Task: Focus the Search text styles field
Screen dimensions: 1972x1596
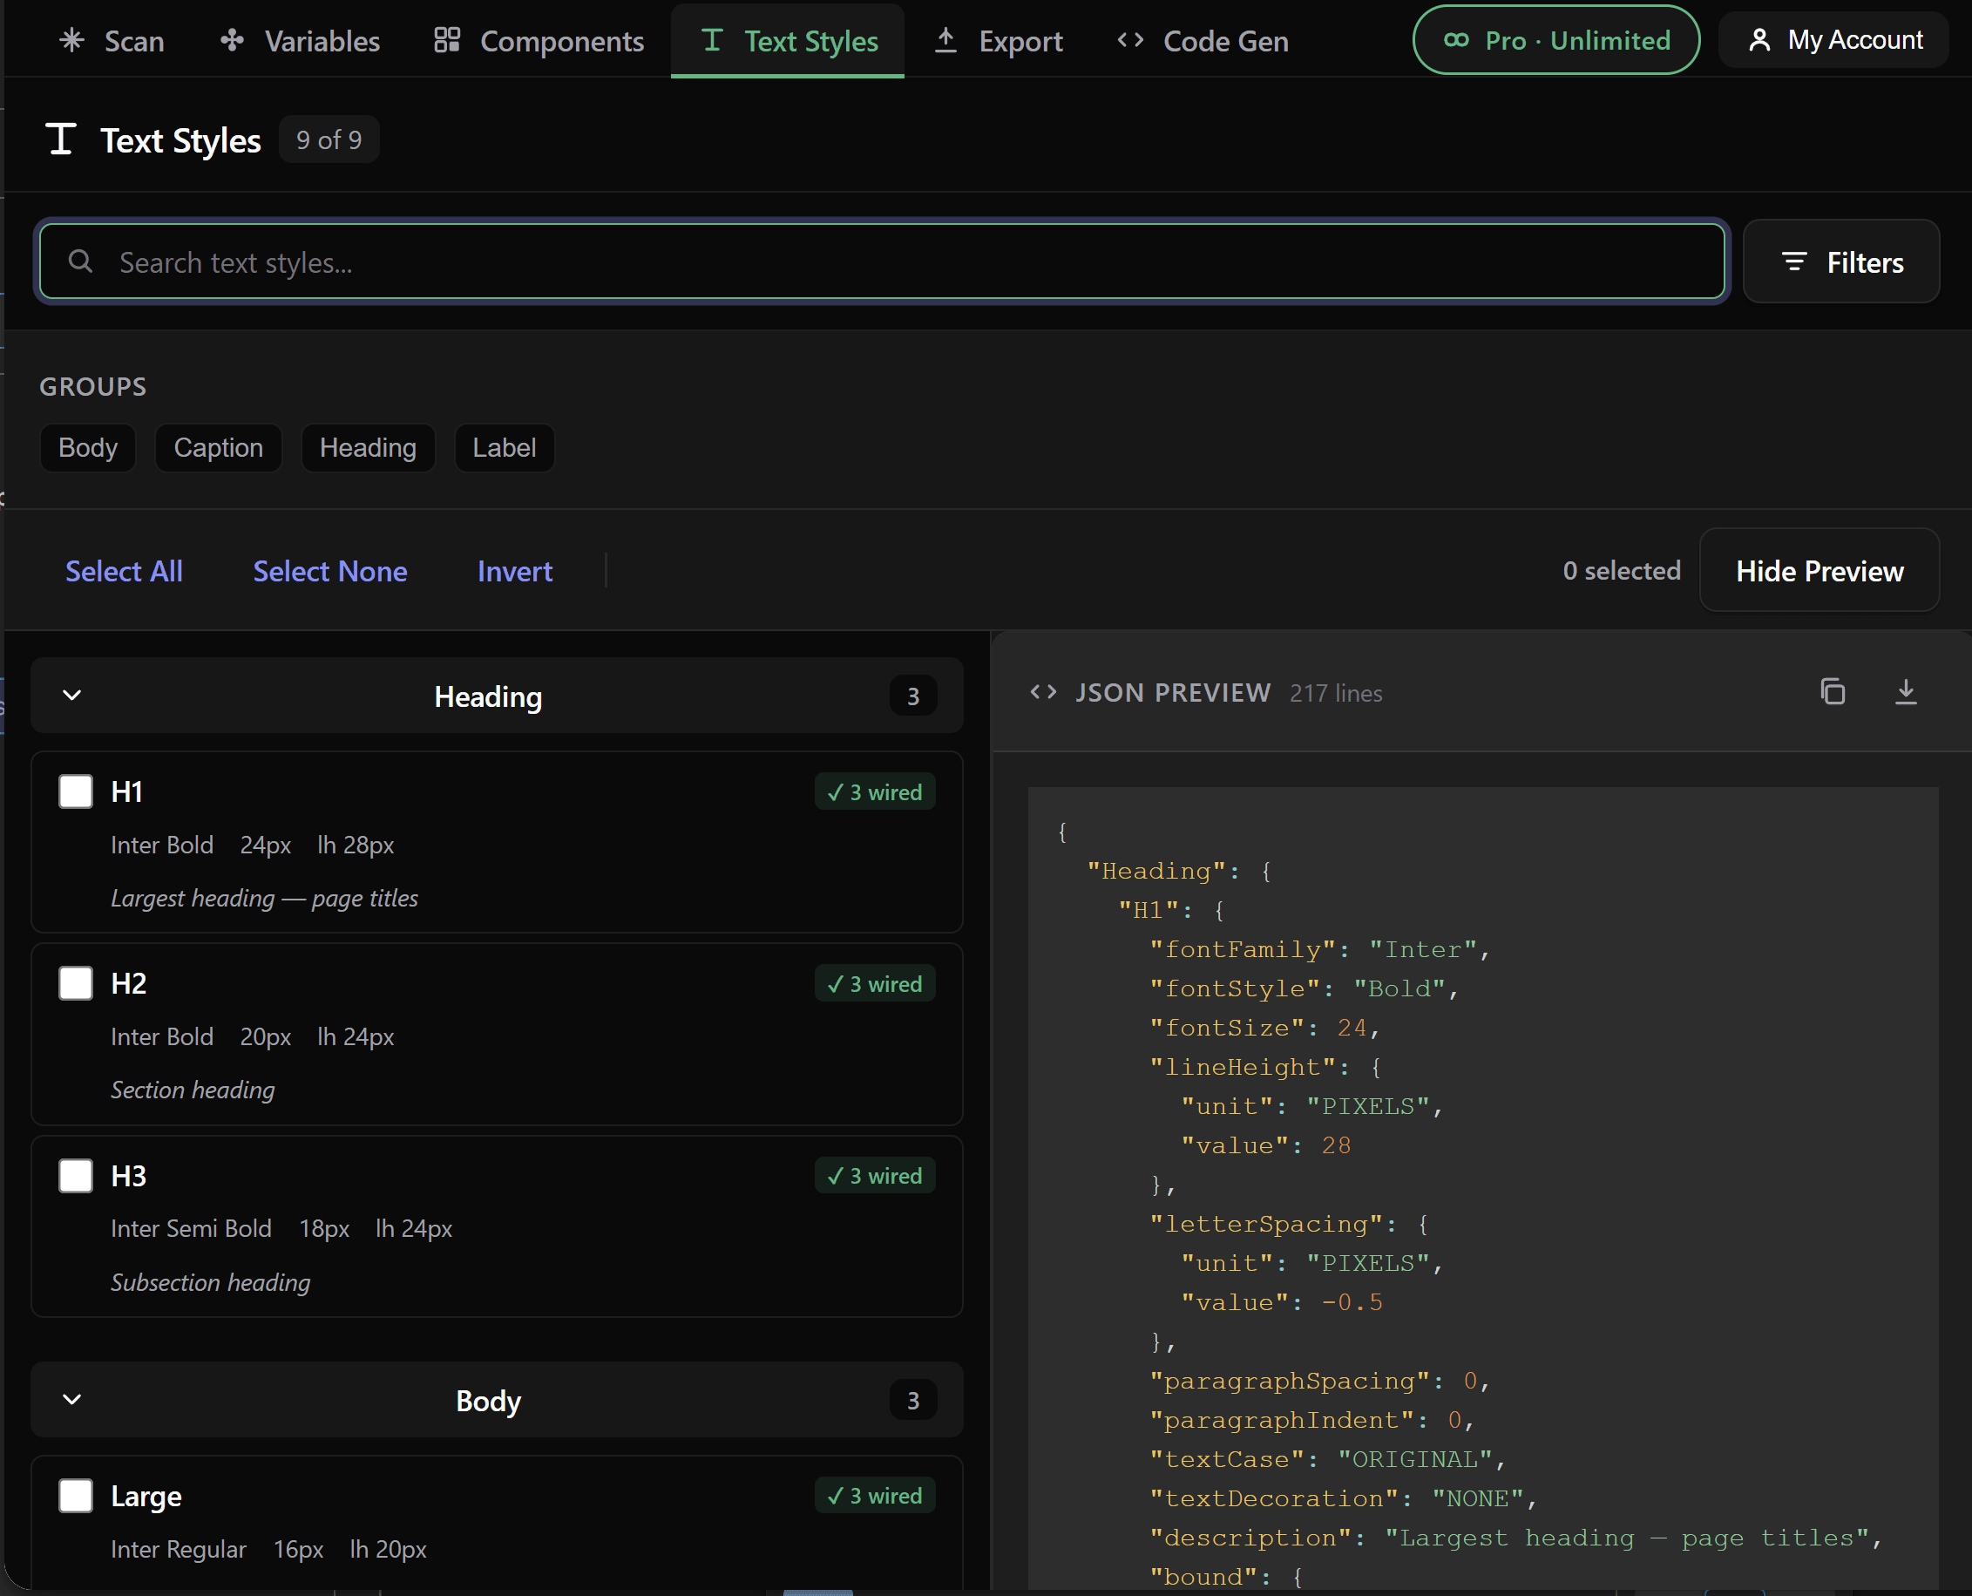Action: point(882,262)
